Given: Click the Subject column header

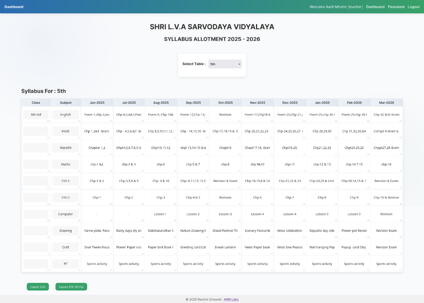Looking at the screenshot, I should pyautogui.click(x=66, y=103).
